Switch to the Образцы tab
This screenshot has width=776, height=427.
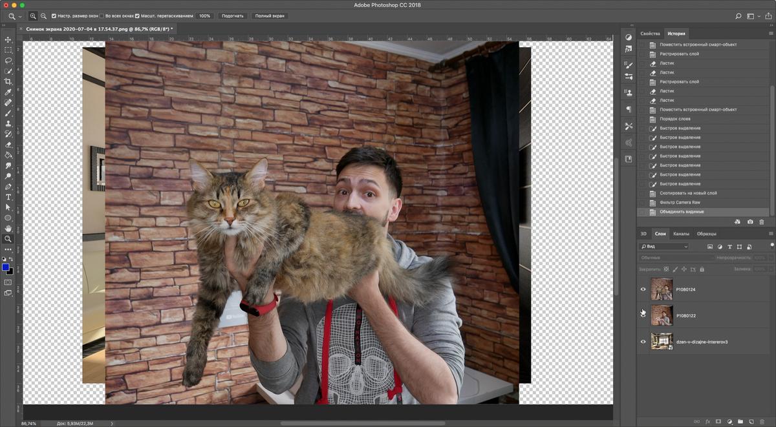point(707,234)
